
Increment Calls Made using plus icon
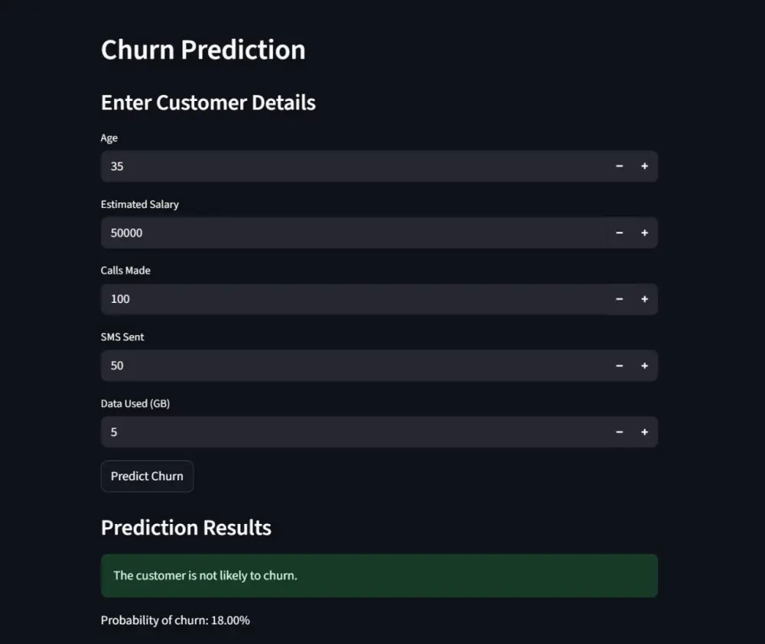(644, 299)
